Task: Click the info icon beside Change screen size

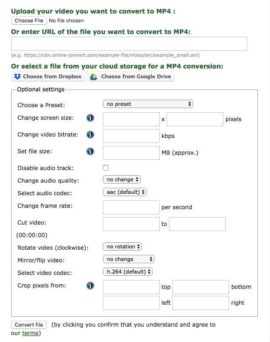Action: point(90,118)
